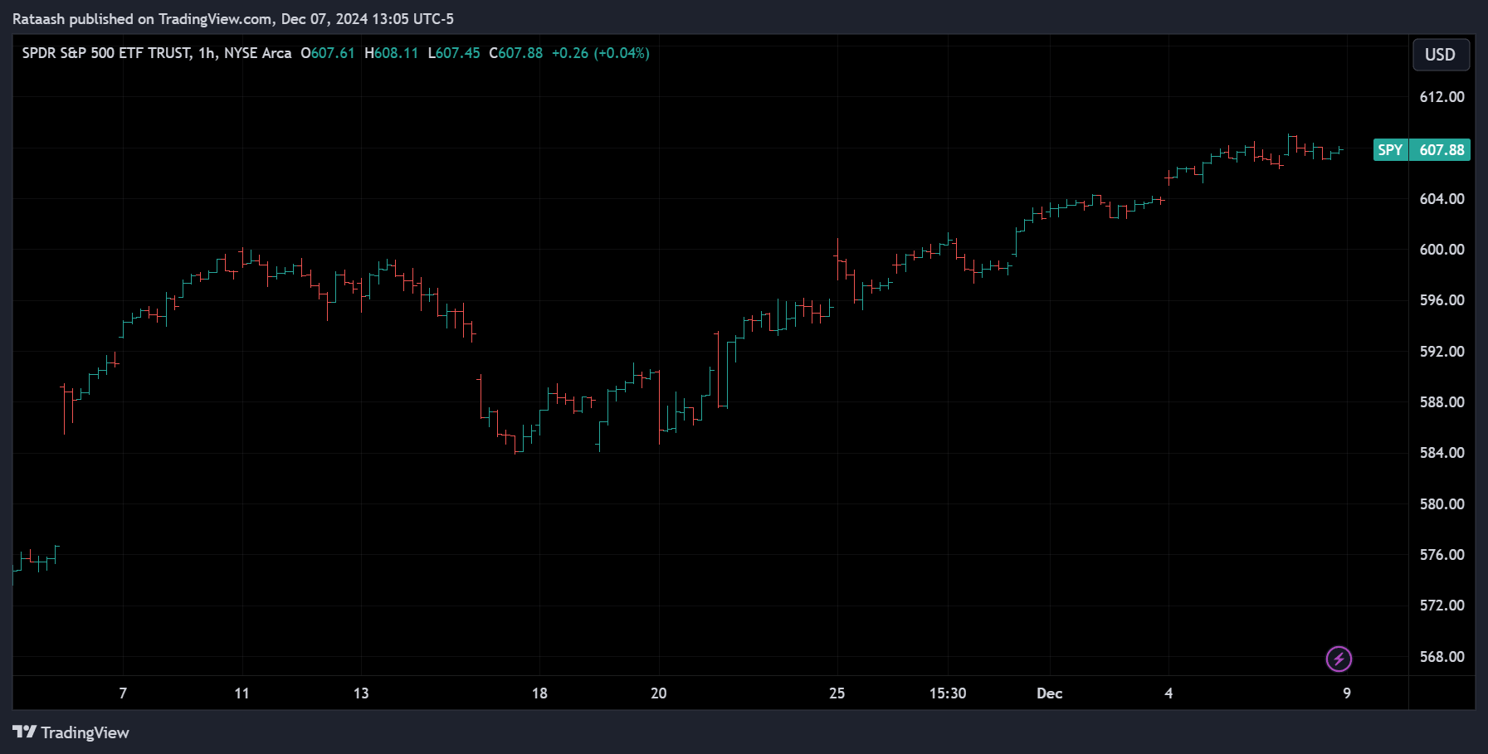Click the 596.00 price axis label
The height and width of the screenshot is (754, 1488).
tap(1442, 300)
